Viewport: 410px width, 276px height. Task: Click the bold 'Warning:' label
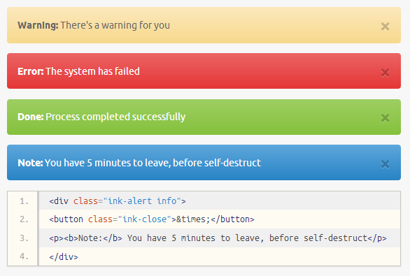click(x=38, y=25)
